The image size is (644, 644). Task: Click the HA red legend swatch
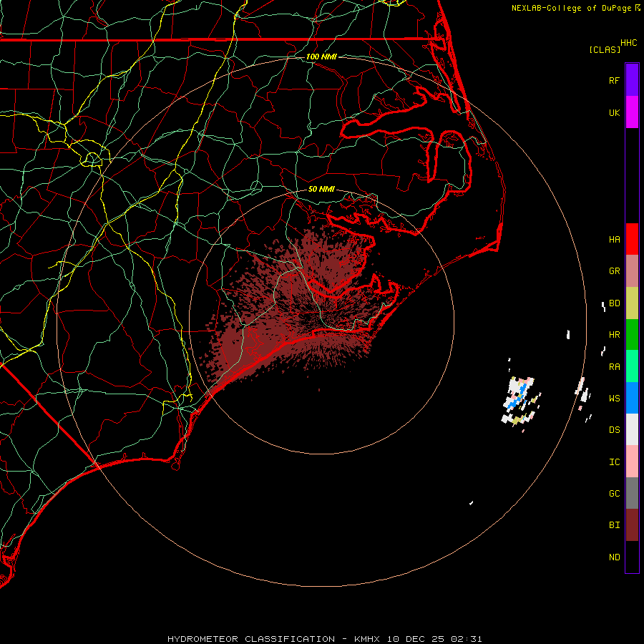[x=632, y=239]
